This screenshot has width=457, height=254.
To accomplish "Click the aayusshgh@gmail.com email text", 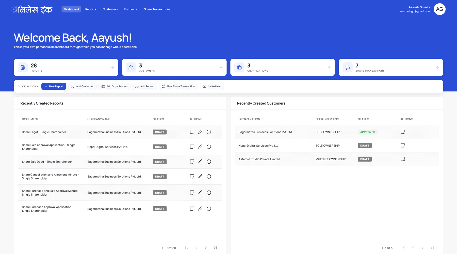I will pos(415,11).
